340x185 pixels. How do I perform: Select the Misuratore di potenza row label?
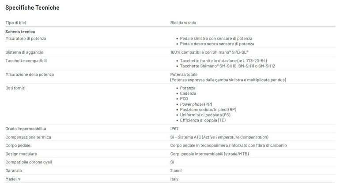coord(26,38)
